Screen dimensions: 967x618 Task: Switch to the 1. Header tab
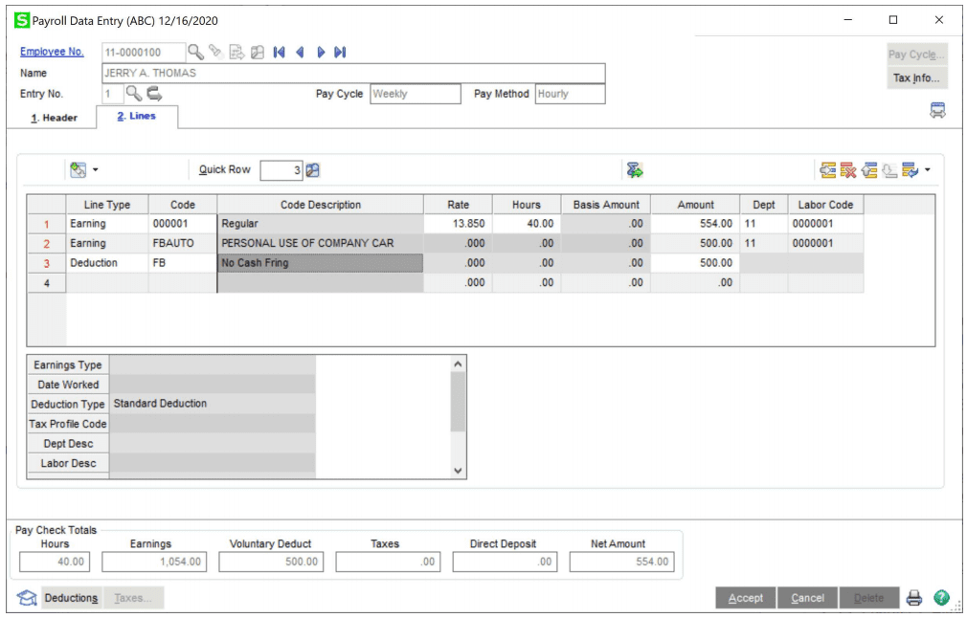54,118
